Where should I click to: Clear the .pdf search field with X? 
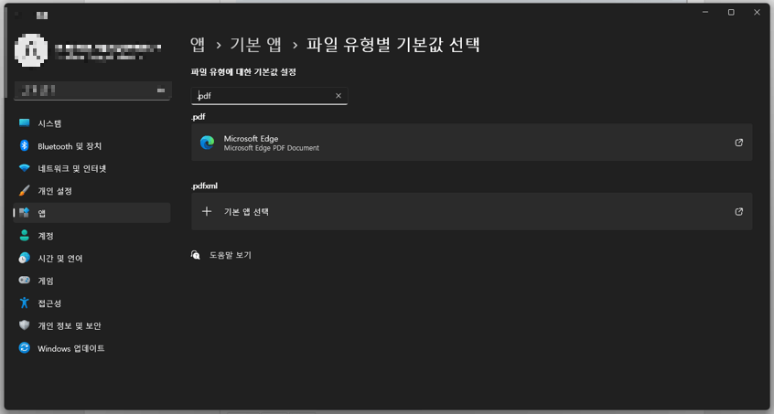click(339, 96)
